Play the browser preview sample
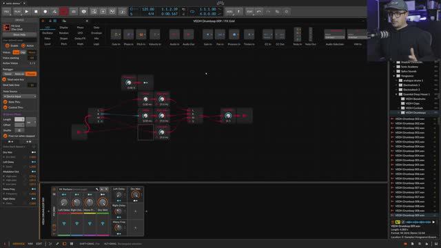 click(433, 222)
